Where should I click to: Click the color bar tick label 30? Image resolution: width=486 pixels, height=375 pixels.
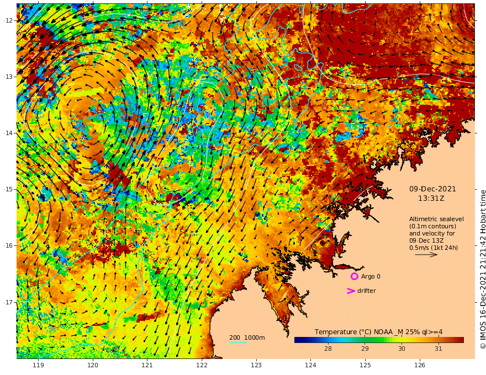point(402,349)
